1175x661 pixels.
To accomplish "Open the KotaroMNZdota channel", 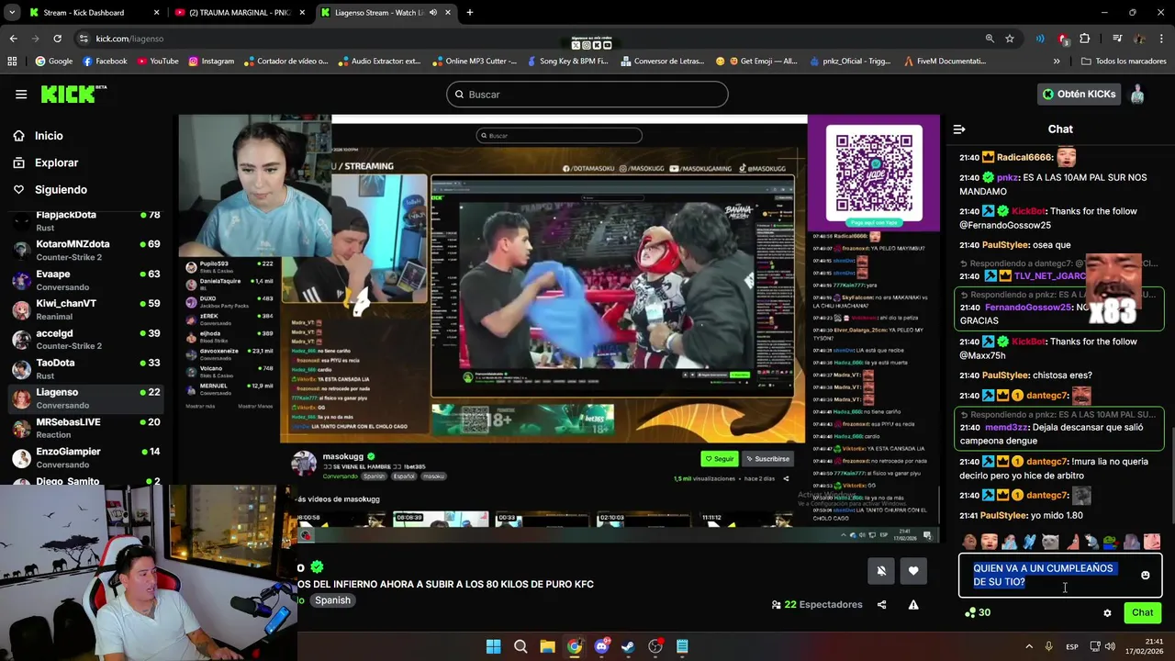I will [84, 250].
